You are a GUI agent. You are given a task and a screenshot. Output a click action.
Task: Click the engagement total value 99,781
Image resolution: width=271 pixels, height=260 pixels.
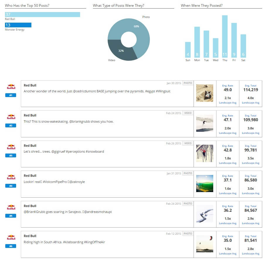[250, 150]
